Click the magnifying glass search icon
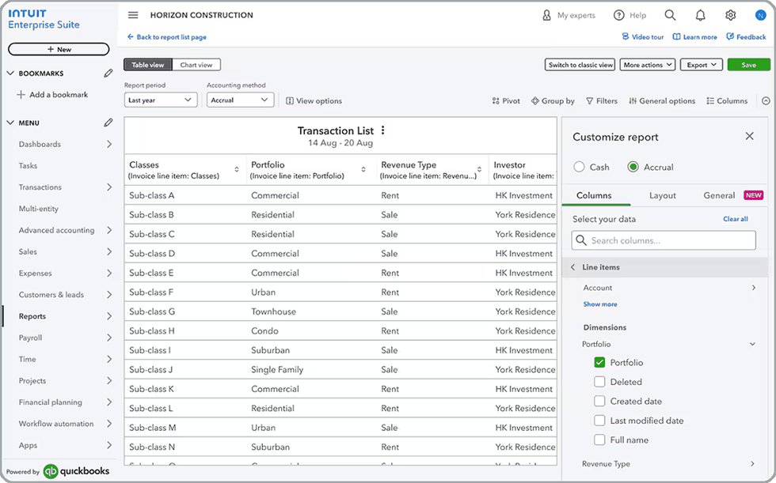 (670, 15)
